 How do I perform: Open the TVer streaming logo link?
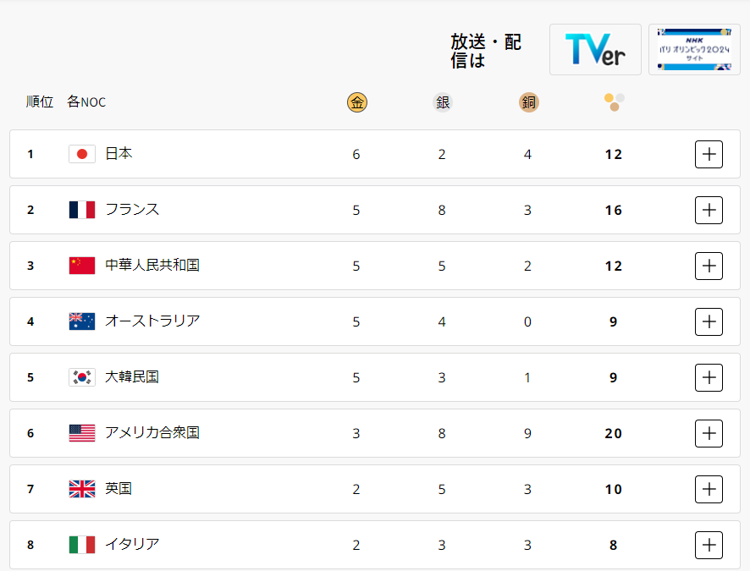pos(595,50)
